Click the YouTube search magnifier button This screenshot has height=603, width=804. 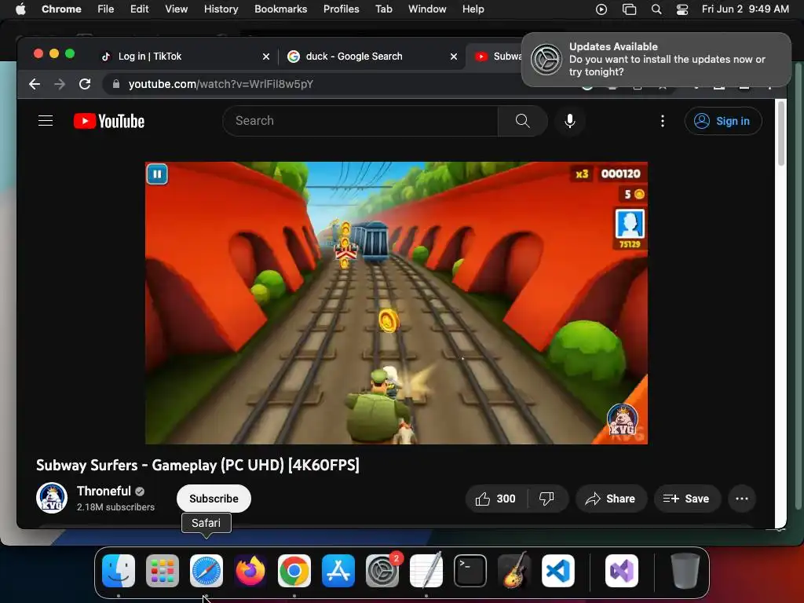click(x=522, y=121)
